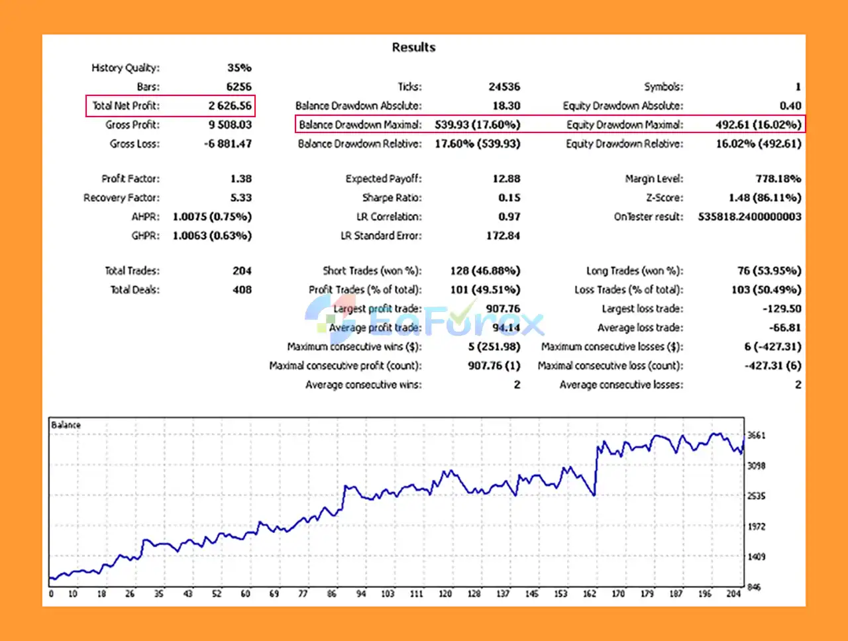Screen dimensions: 848x641
Task: Click the Z-Score value 1.48 (86.11%)
Action: tap(765, 198)
